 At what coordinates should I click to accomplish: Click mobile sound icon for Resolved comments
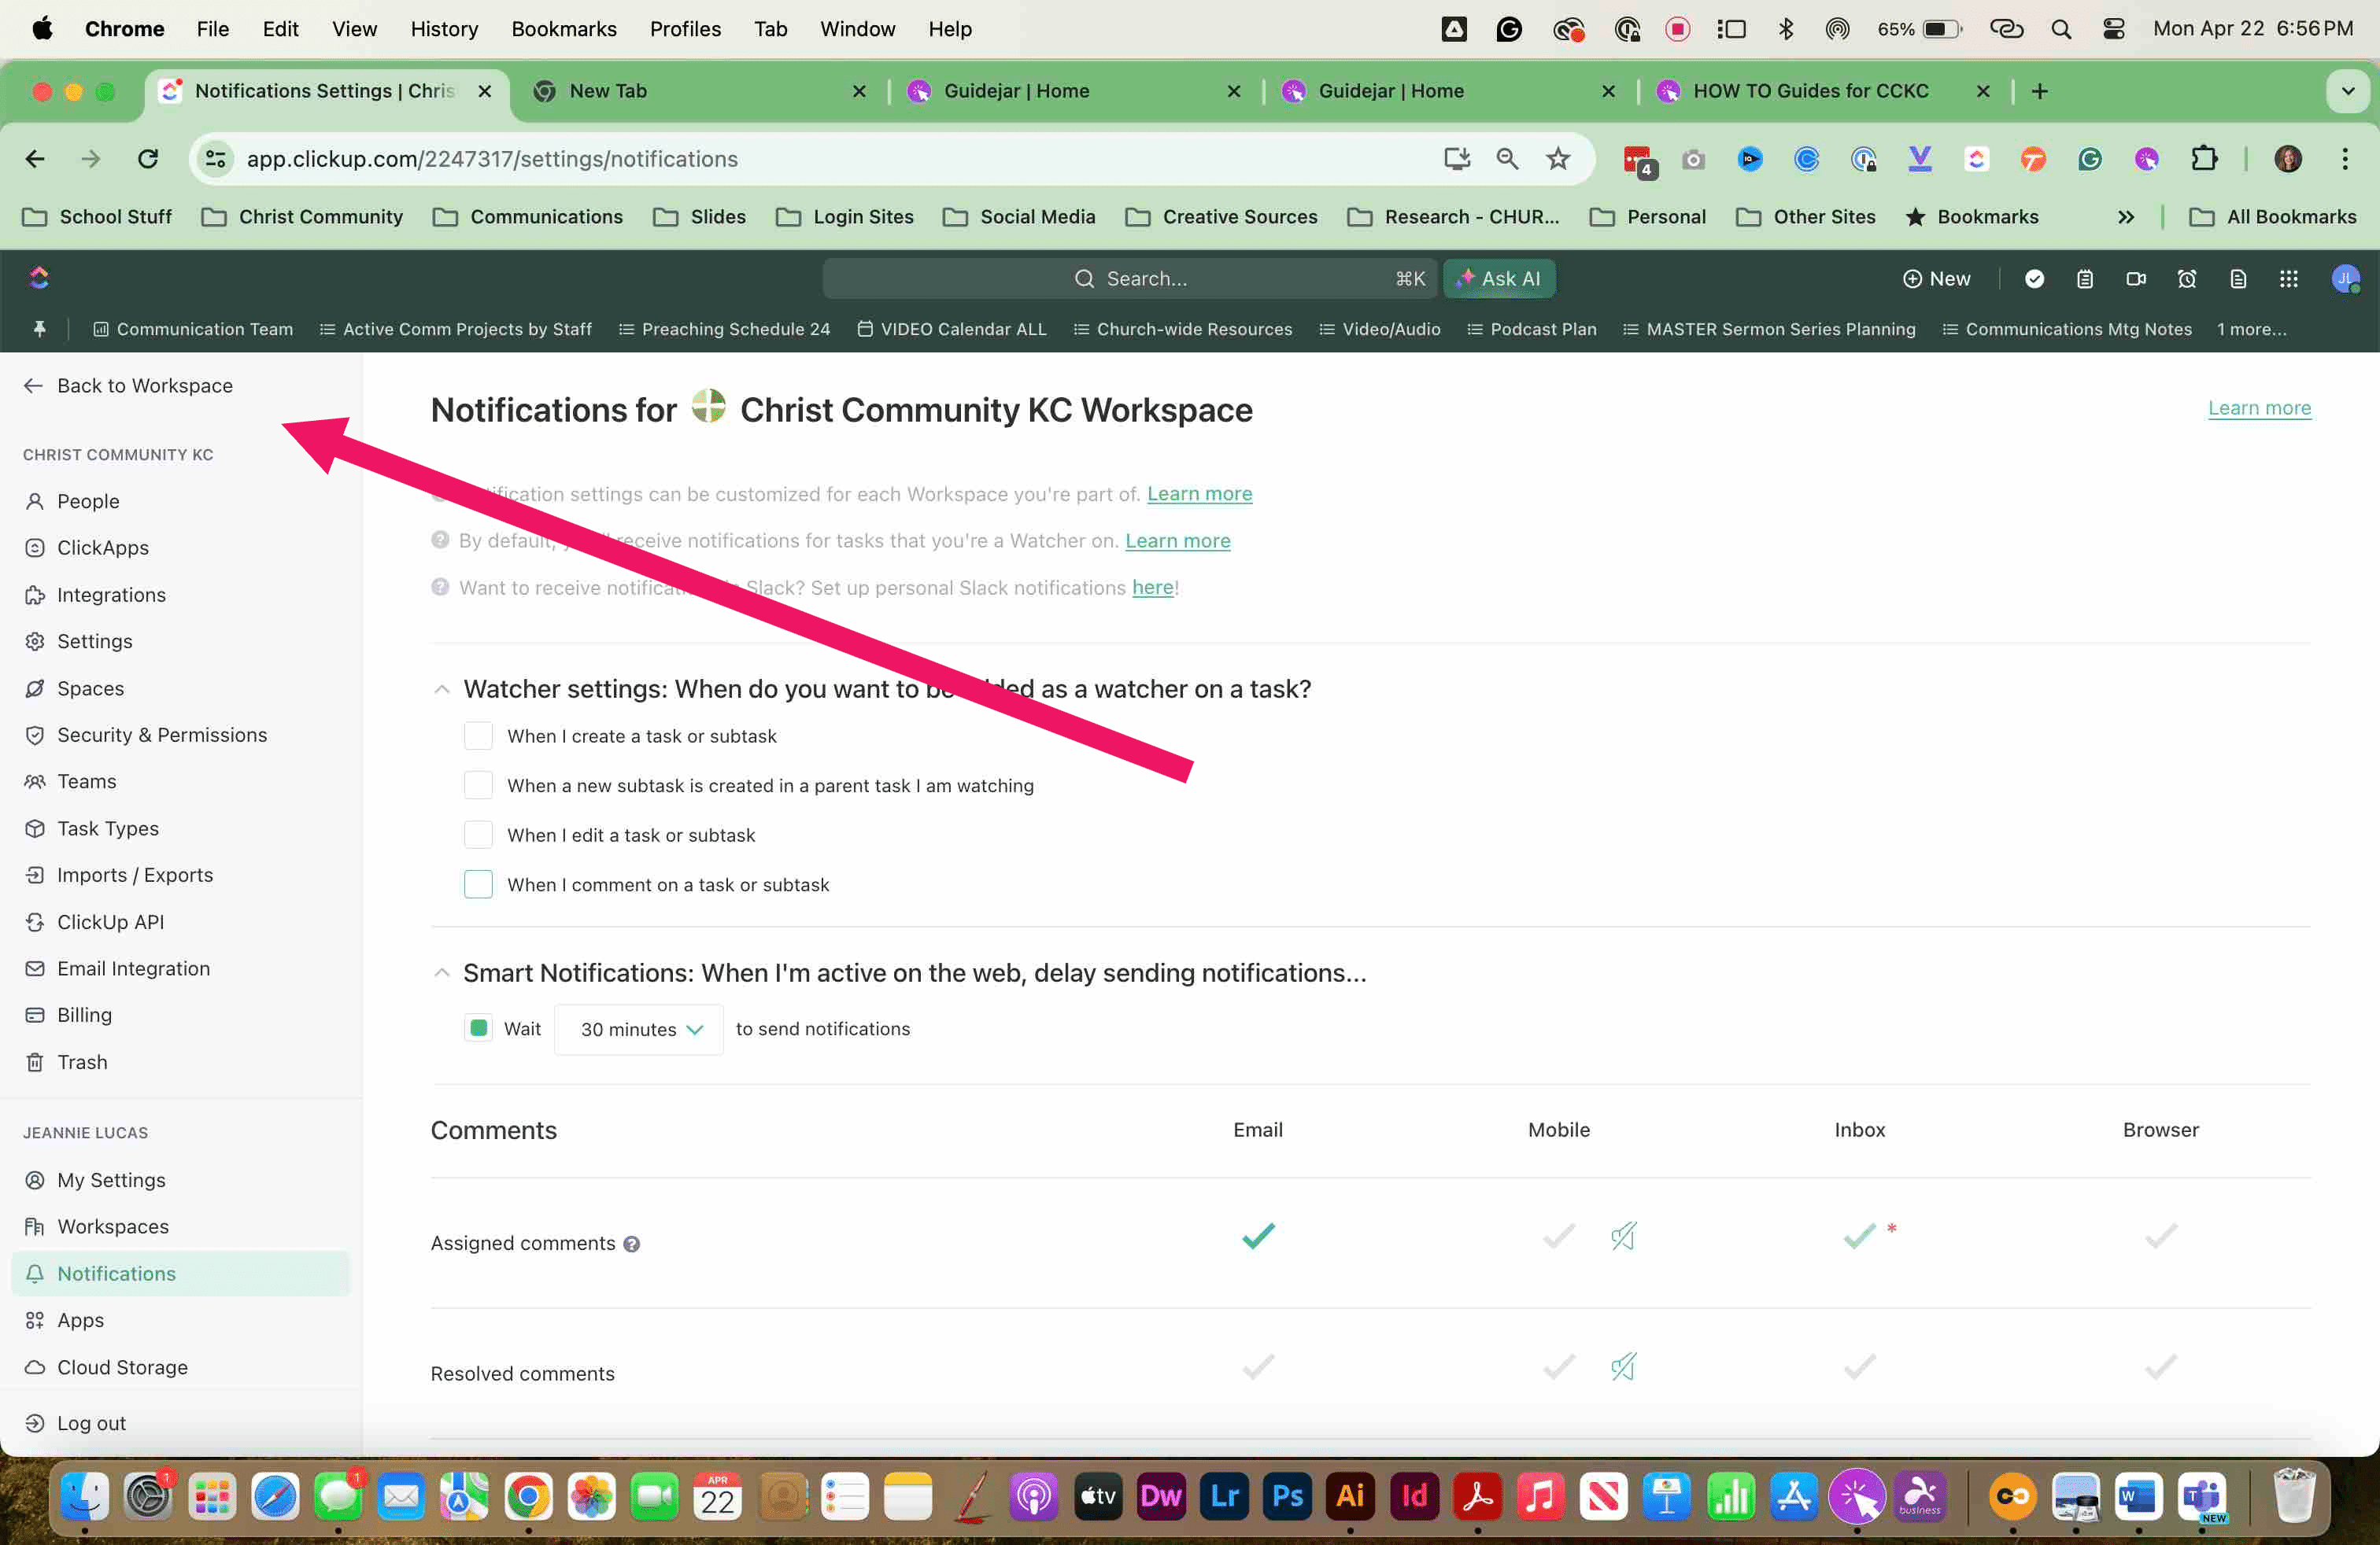(x=1623, y=1366)
